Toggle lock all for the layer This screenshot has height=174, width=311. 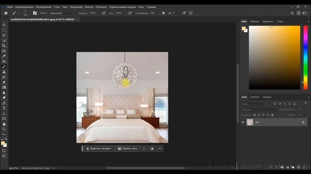point(272,115)
